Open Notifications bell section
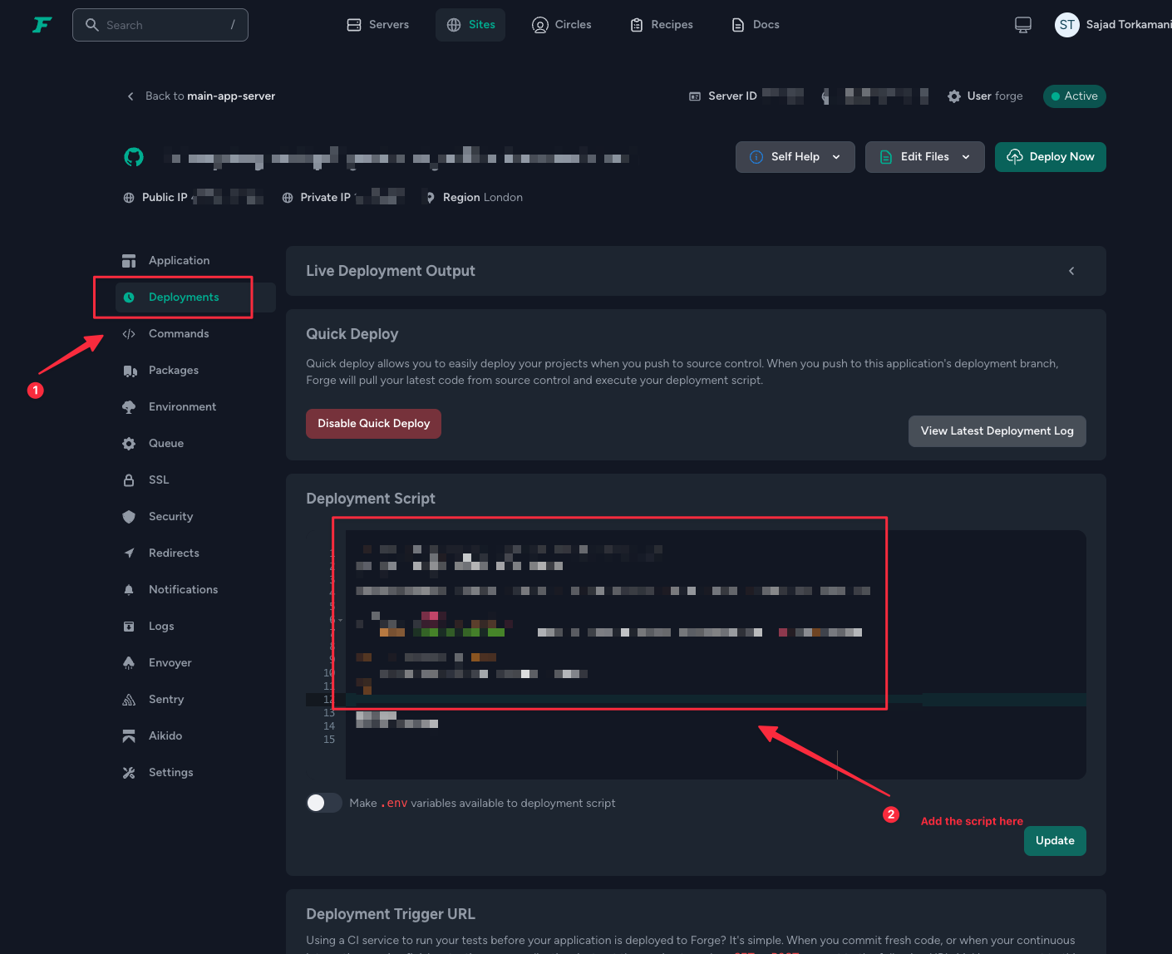The height and width of the screenshot is (954, 1172). pos(183,589)
